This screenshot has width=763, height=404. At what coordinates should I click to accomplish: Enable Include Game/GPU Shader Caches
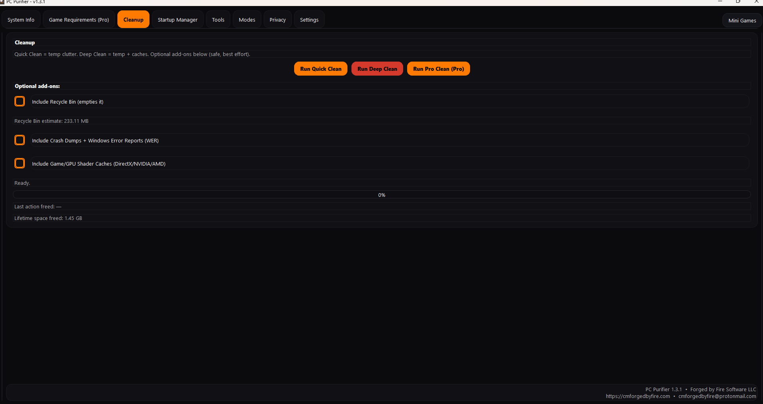(19, 163)
